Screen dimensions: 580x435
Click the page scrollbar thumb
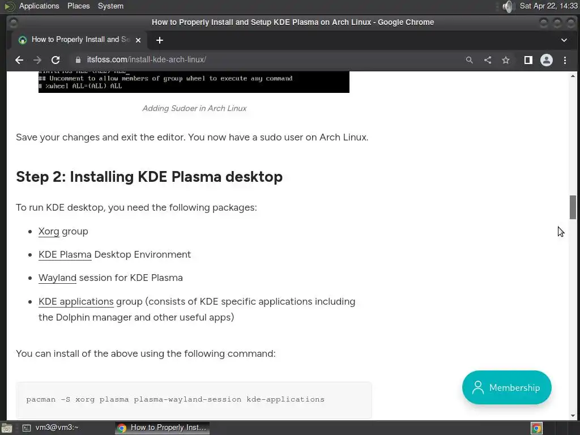(573, 207)
